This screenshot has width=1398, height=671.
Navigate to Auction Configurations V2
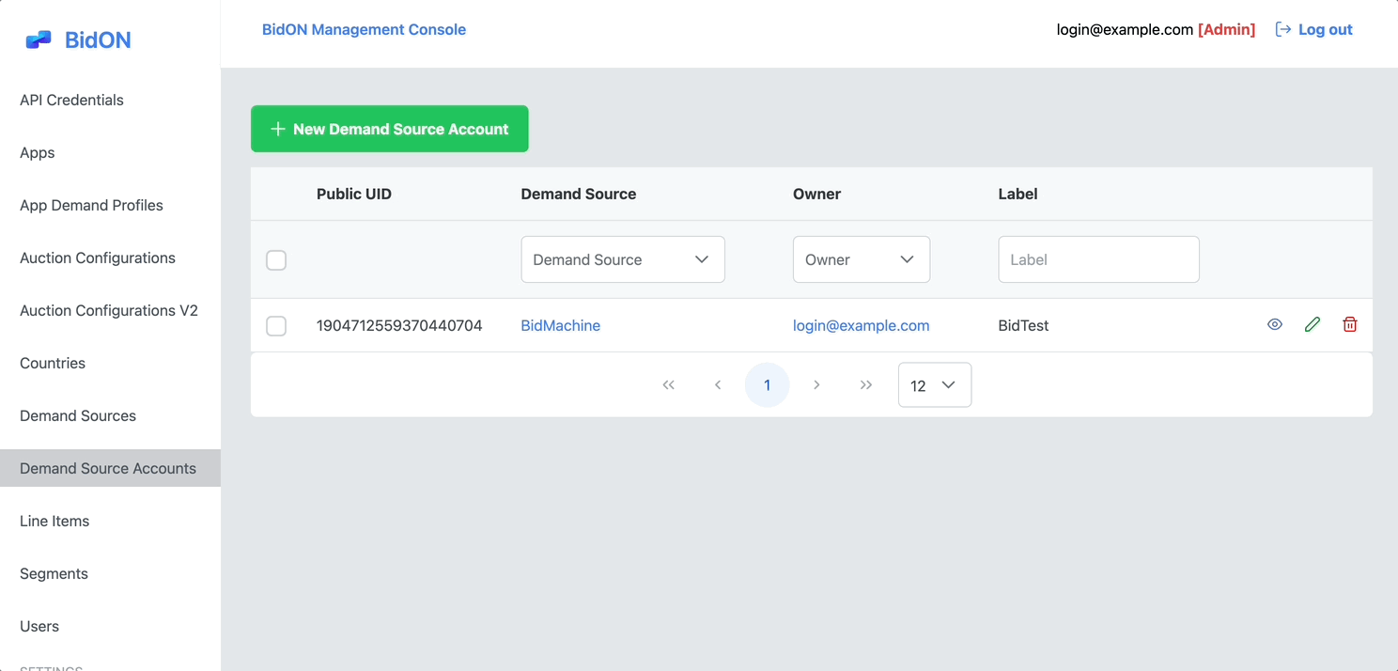coord(108,310)
